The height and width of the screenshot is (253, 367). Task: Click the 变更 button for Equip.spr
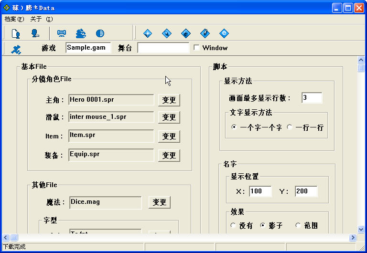pos(169,156)
